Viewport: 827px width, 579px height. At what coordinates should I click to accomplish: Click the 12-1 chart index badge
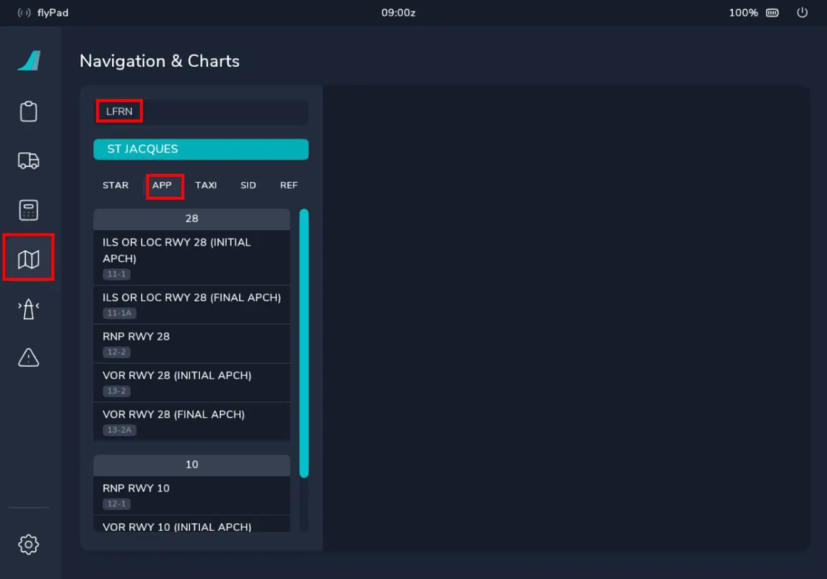coord(117,504)
